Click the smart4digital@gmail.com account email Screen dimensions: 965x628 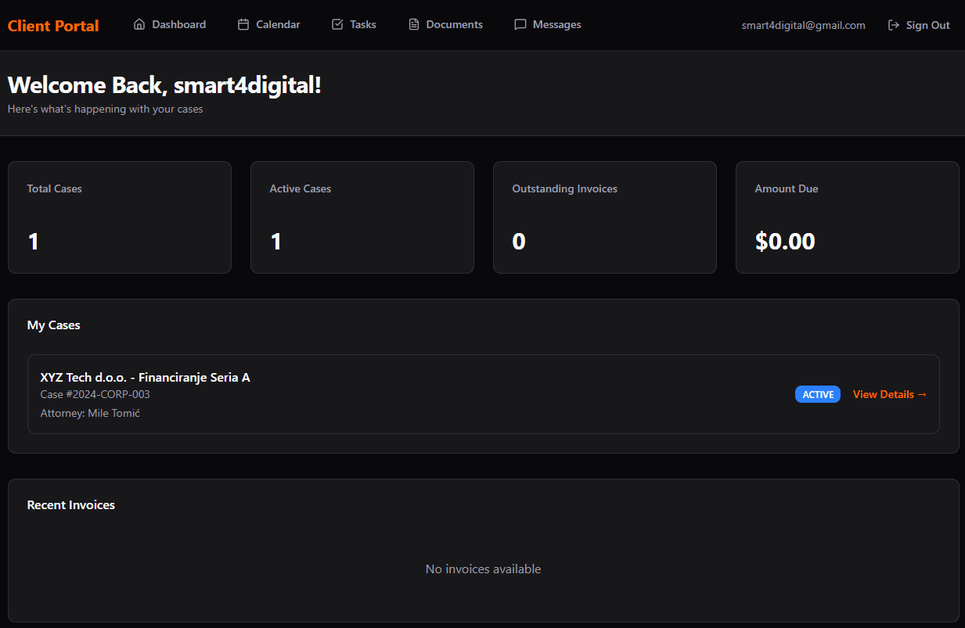point(803,24)
